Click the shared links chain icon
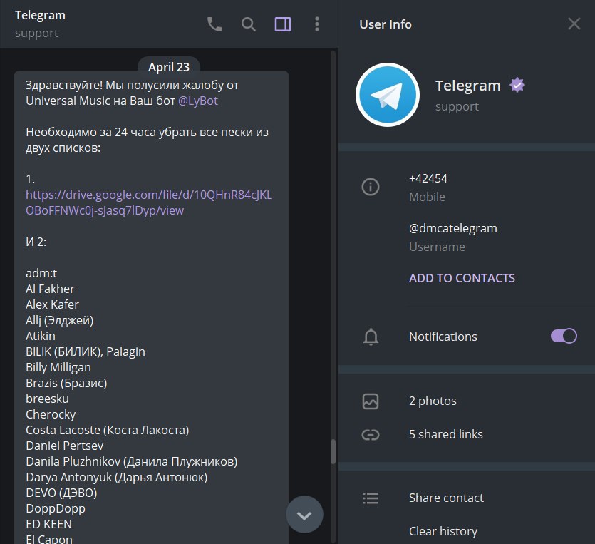Screen dimensions: 595x544 pyautogui.click(x=371, y=435)
